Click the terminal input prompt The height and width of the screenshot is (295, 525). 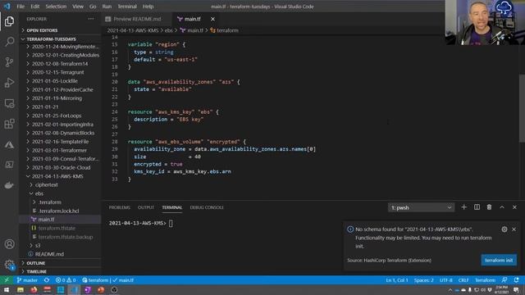(x=171, y=224)
